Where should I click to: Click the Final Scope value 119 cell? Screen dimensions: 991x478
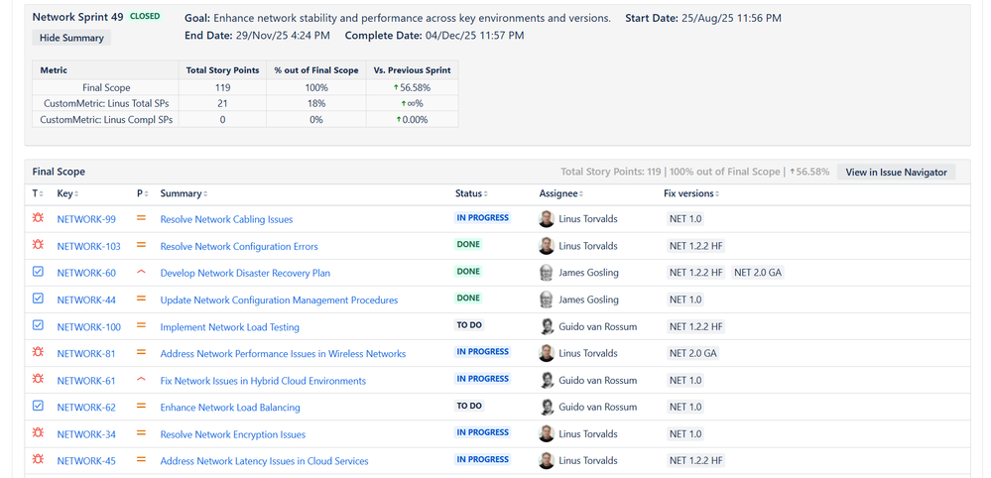pyautogui.click(x=222, y=88)
